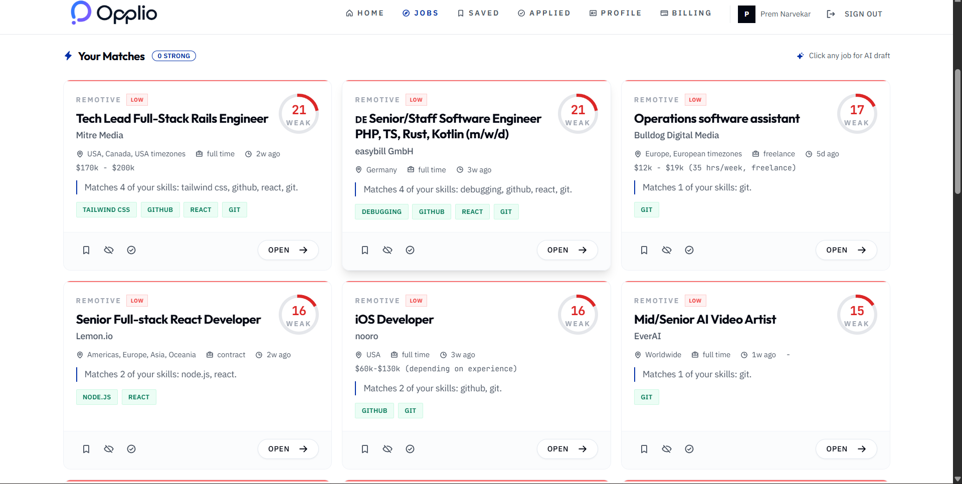This screenshot has width=962, height=484.
Task: Mark Operations software assistant as applied
Action: tap(689, 250)
